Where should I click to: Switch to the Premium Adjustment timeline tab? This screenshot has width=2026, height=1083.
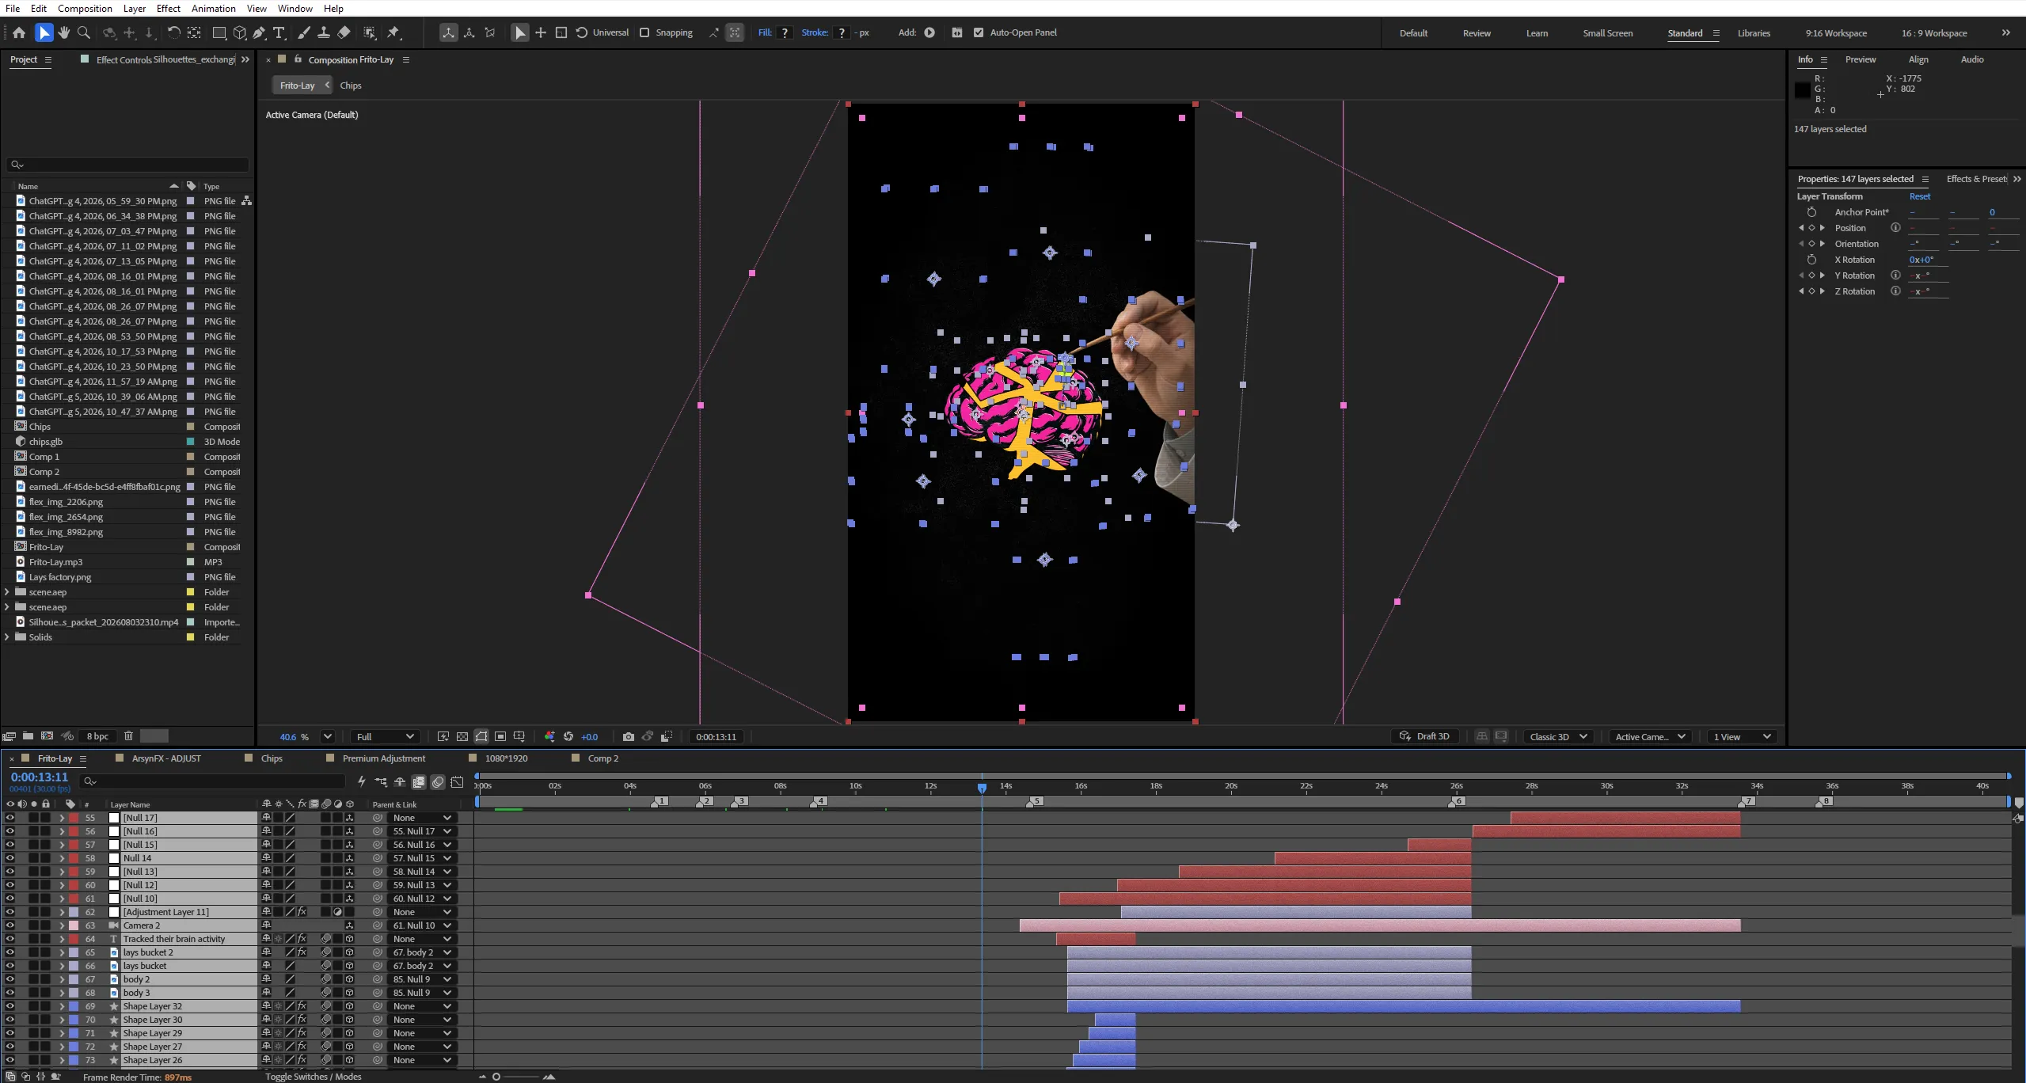(384, 758)
